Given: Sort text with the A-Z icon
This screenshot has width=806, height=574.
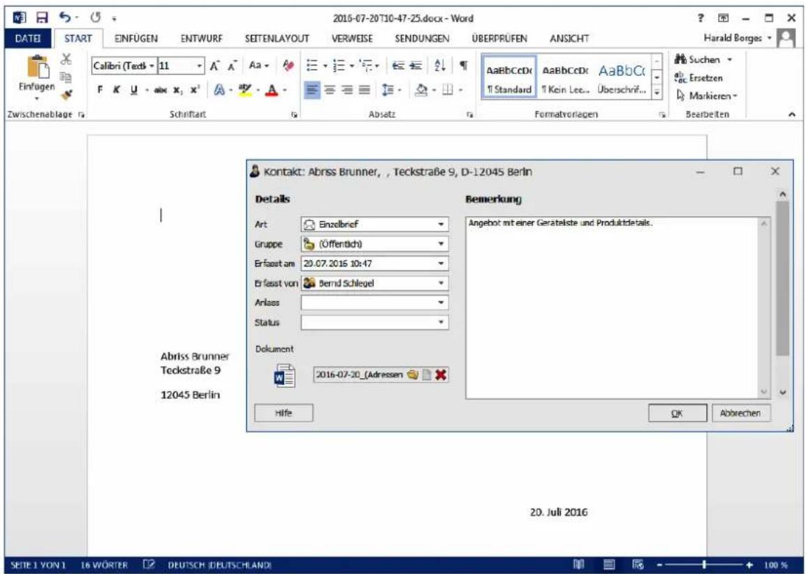Looking at the screenshot, I should 440,66.
